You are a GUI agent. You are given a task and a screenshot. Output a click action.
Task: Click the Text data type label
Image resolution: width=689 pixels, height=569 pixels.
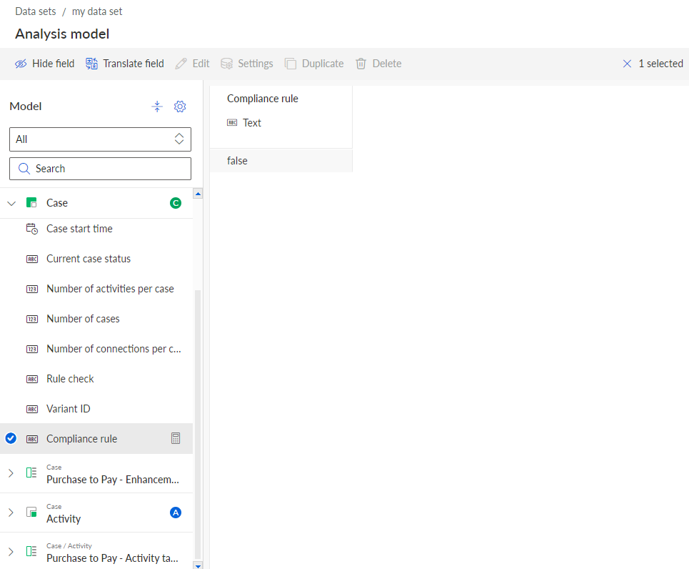[252, 123]
